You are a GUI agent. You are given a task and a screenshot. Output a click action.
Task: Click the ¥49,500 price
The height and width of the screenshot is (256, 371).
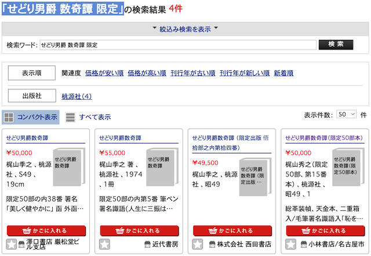coord(205,163)
